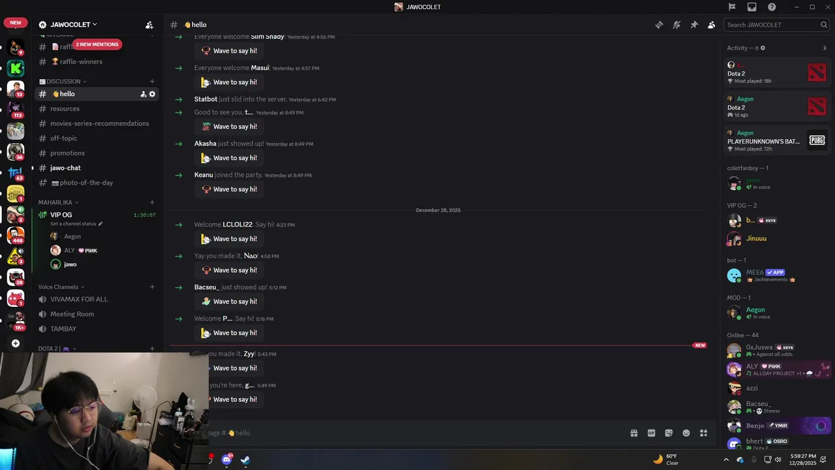
Task: Open the Threads icon in channel header
Action: [660, 25]
